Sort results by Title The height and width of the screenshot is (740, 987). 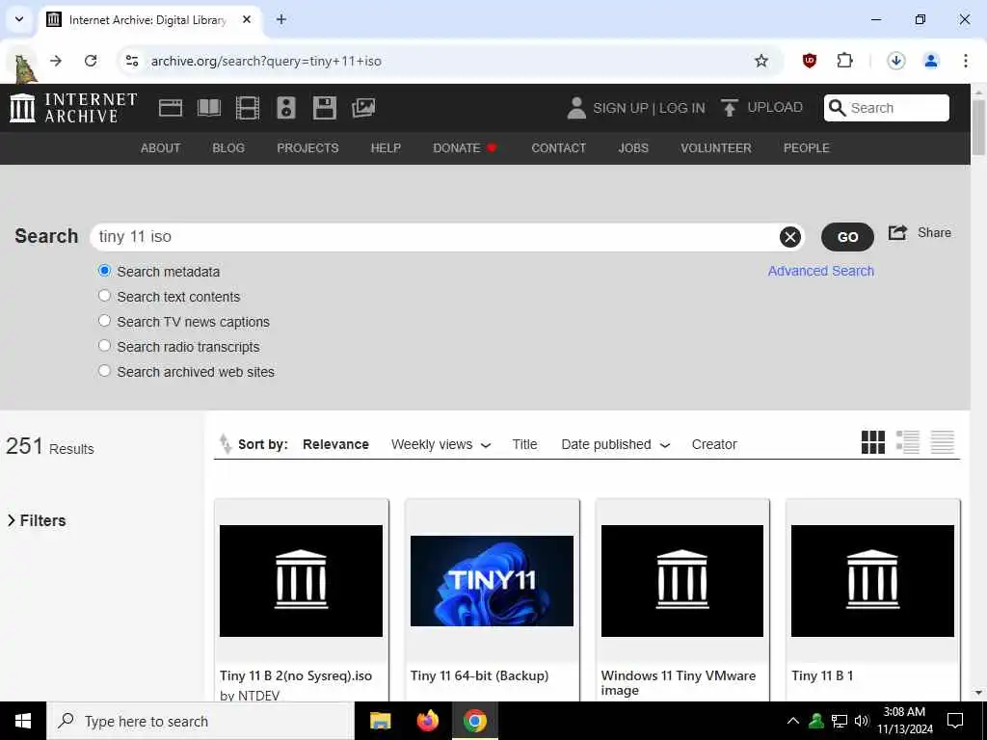[x=524, y=444]
